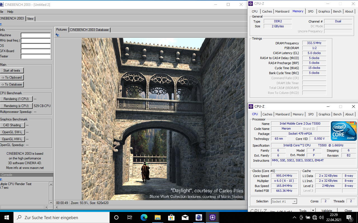Open the Mail app from the taskbar
The image size is (358, 223).
pyautogui.click(x=185, y=217)
